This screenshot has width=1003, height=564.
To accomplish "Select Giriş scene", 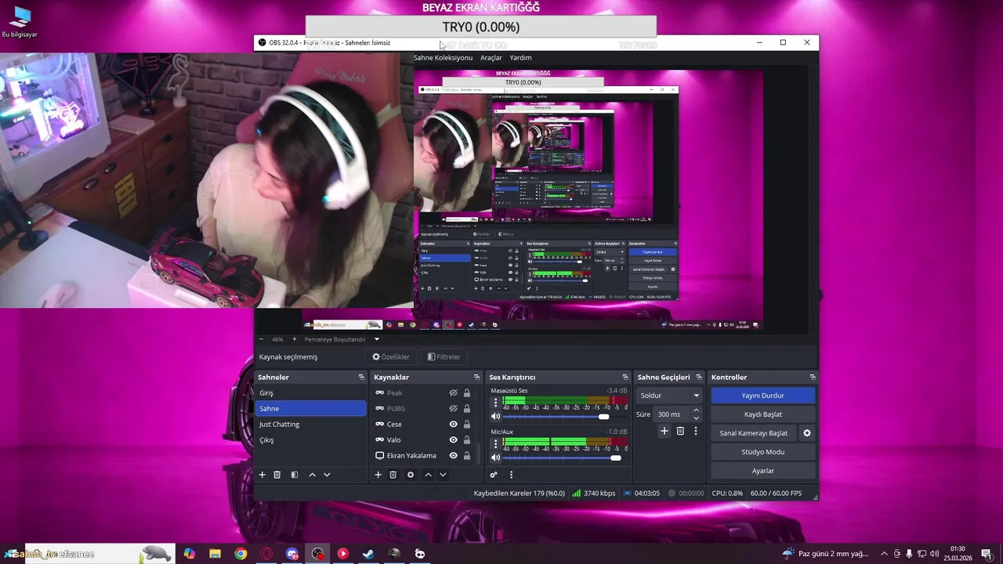I will click(311, 393).
